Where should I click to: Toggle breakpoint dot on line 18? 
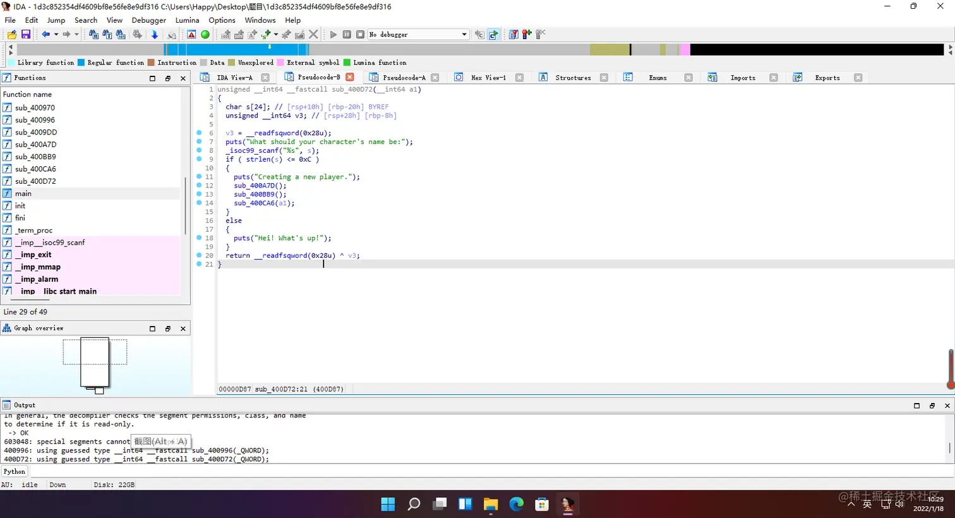tap(199, 238)
